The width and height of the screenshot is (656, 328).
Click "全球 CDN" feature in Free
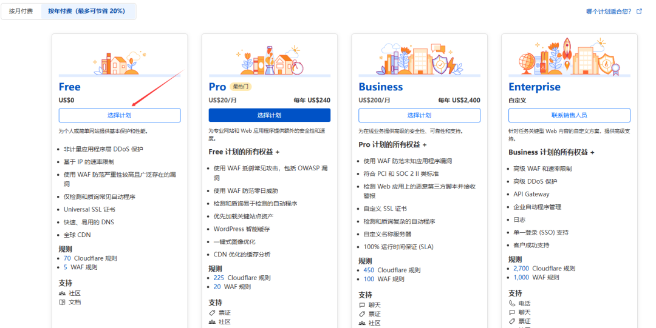(77, 235)
